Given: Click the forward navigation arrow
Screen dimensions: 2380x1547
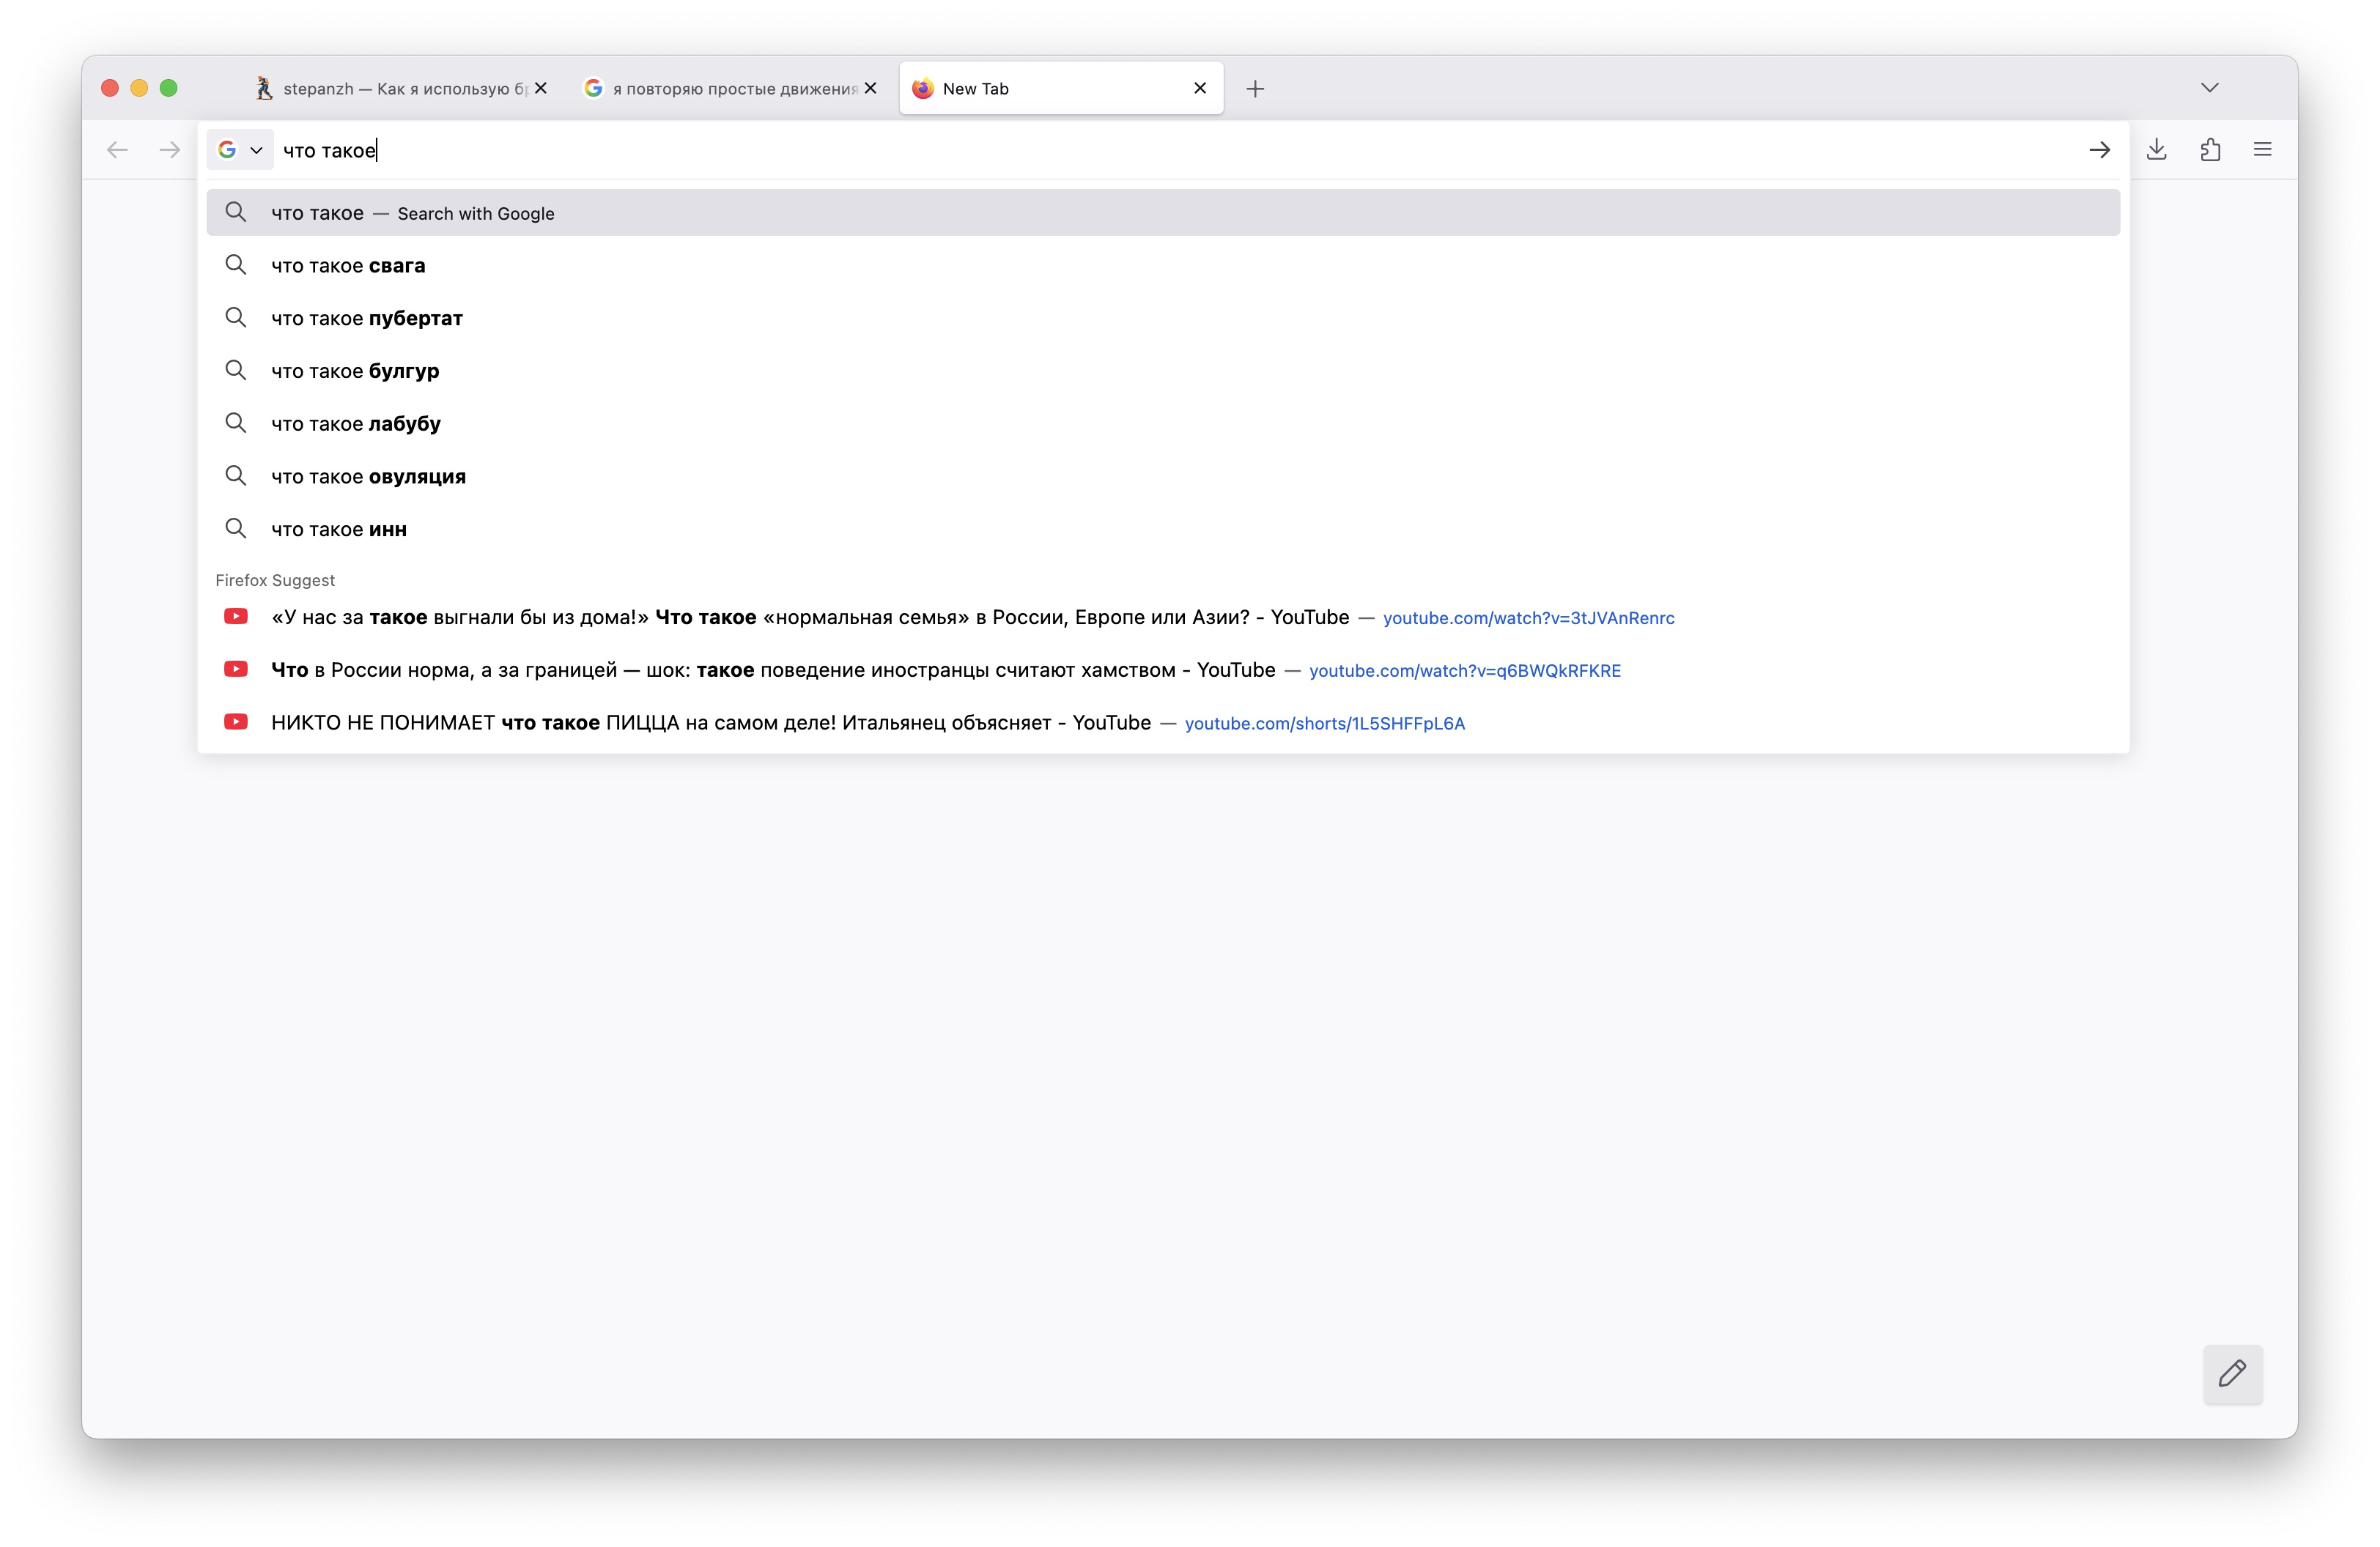Looking at the screenshot, I should [170, 150].
